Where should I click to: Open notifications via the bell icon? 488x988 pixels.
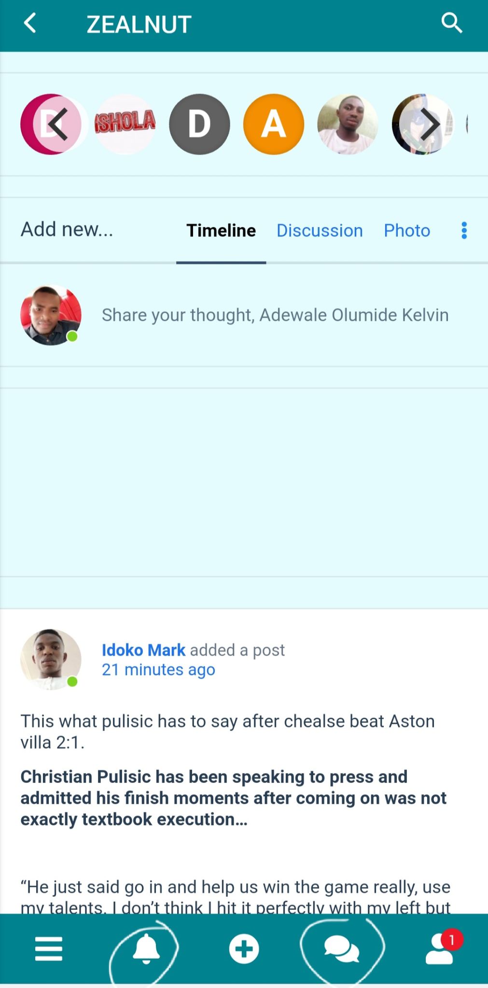click(x=146, y=948)
